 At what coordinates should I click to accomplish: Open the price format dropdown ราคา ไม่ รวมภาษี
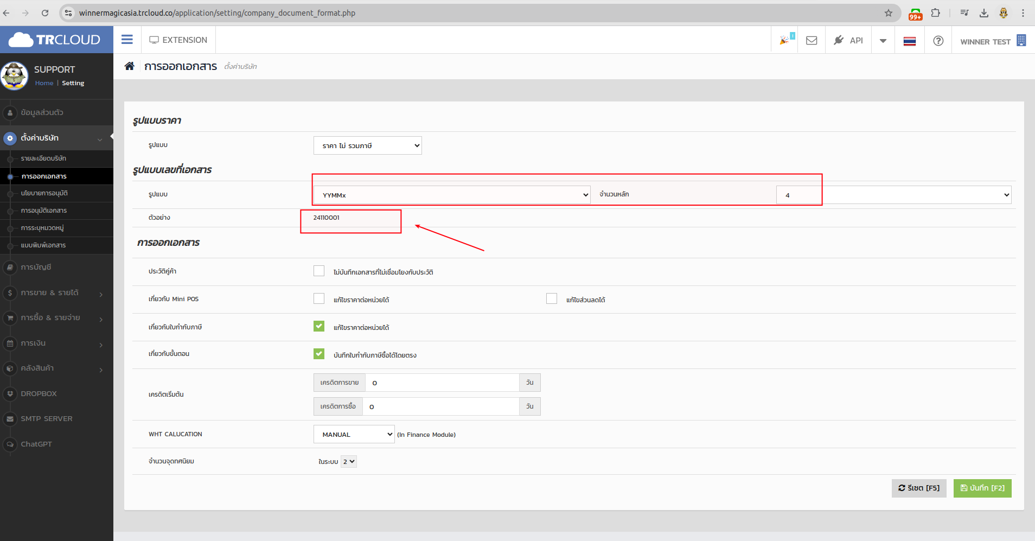[368, 145]
